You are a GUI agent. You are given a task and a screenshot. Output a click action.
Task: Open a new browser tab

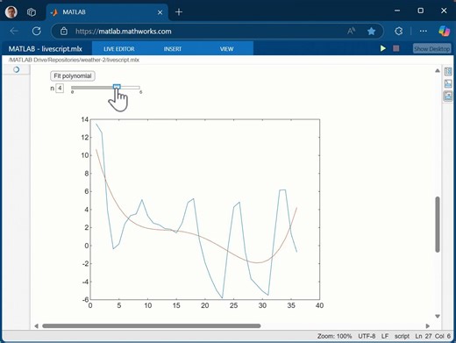(x=179, y=12)
